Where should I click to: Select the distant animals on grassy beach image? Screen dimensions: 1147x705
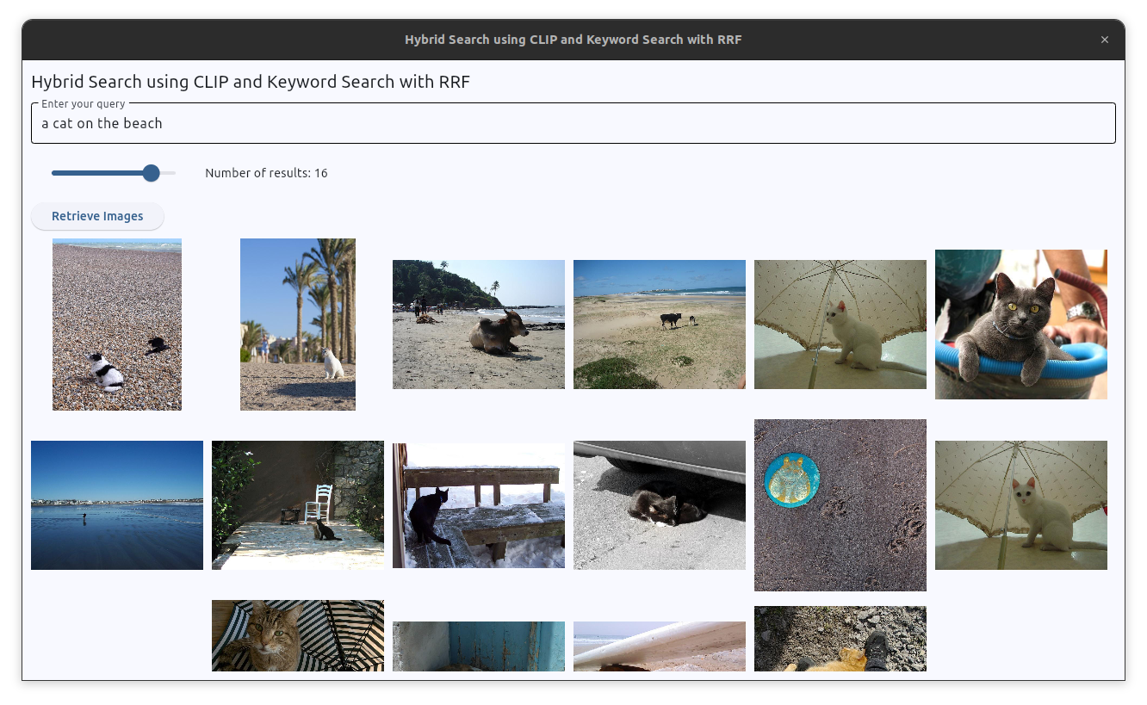click(x=660, y=325)
